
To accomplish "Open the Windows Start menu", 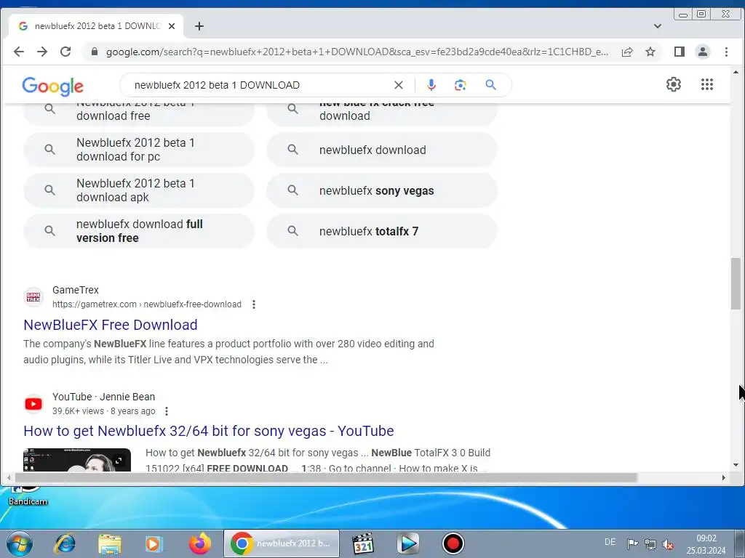I will tap(20, 543).
